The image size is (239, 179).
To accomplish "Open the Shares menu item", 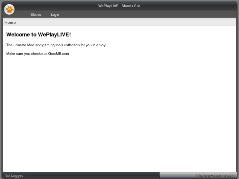I will pos(36,15).
